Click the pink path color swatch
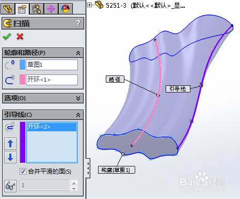240x199 pixels. 22,80
